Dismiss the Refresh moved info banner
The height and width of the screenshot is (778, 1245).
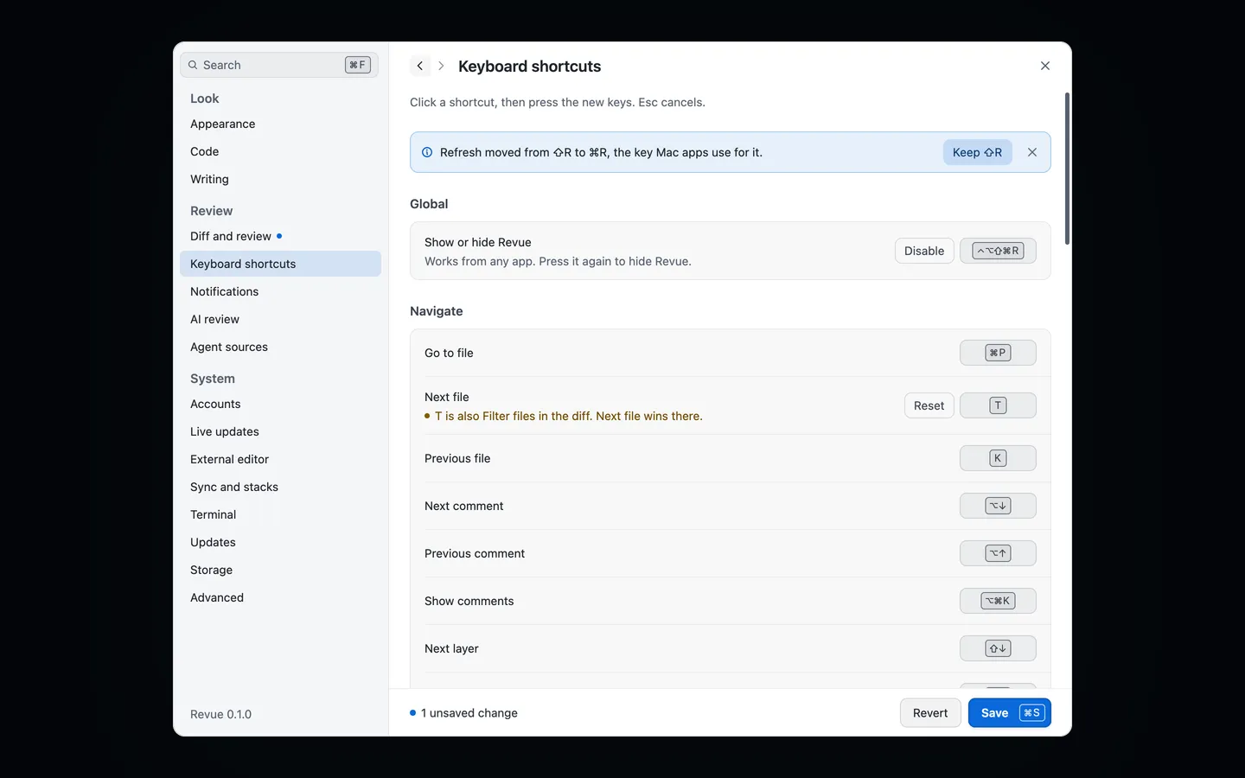pyautogui.click(x=1032, y=152)
